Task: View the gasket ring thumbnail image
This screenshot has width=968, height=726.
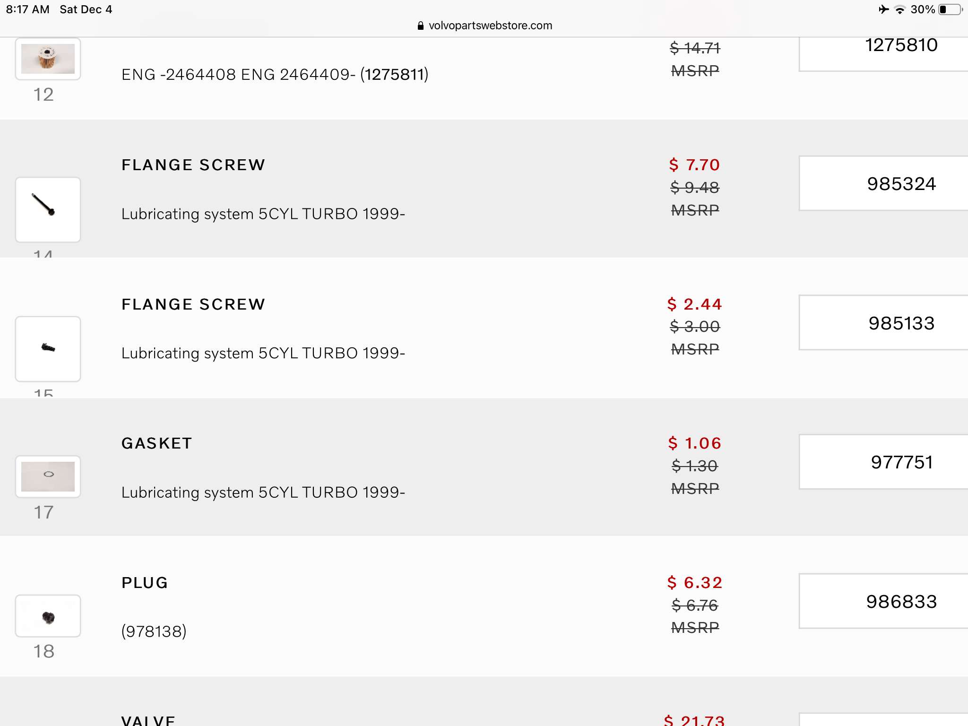Action: [x=48, y=476]
